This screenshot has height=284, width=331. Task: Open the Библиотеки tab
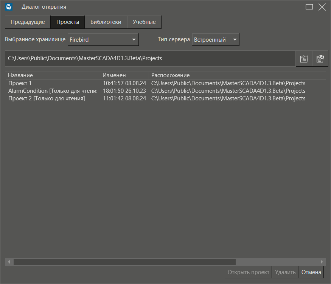(x=106, y=22)
